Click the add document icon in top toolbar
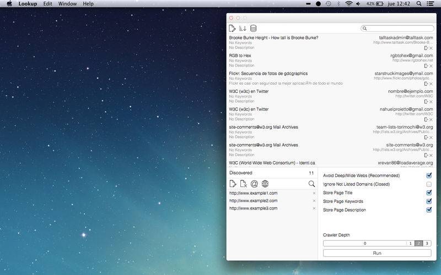Image resolution: width=441 pixels, height=275 pixels. (x=232, y=29)
